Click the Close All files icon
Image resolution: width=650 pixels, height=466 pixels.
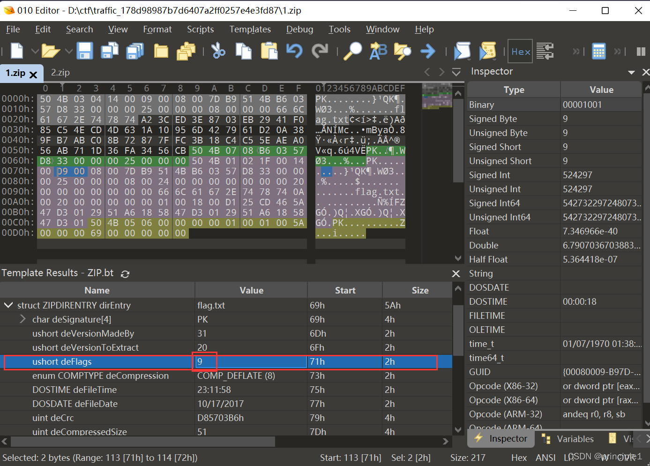186,51
